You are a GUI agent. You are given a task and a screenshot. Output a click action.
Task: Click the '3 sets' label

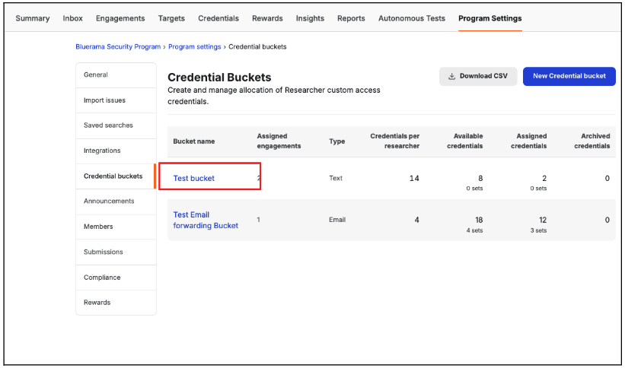538,230
